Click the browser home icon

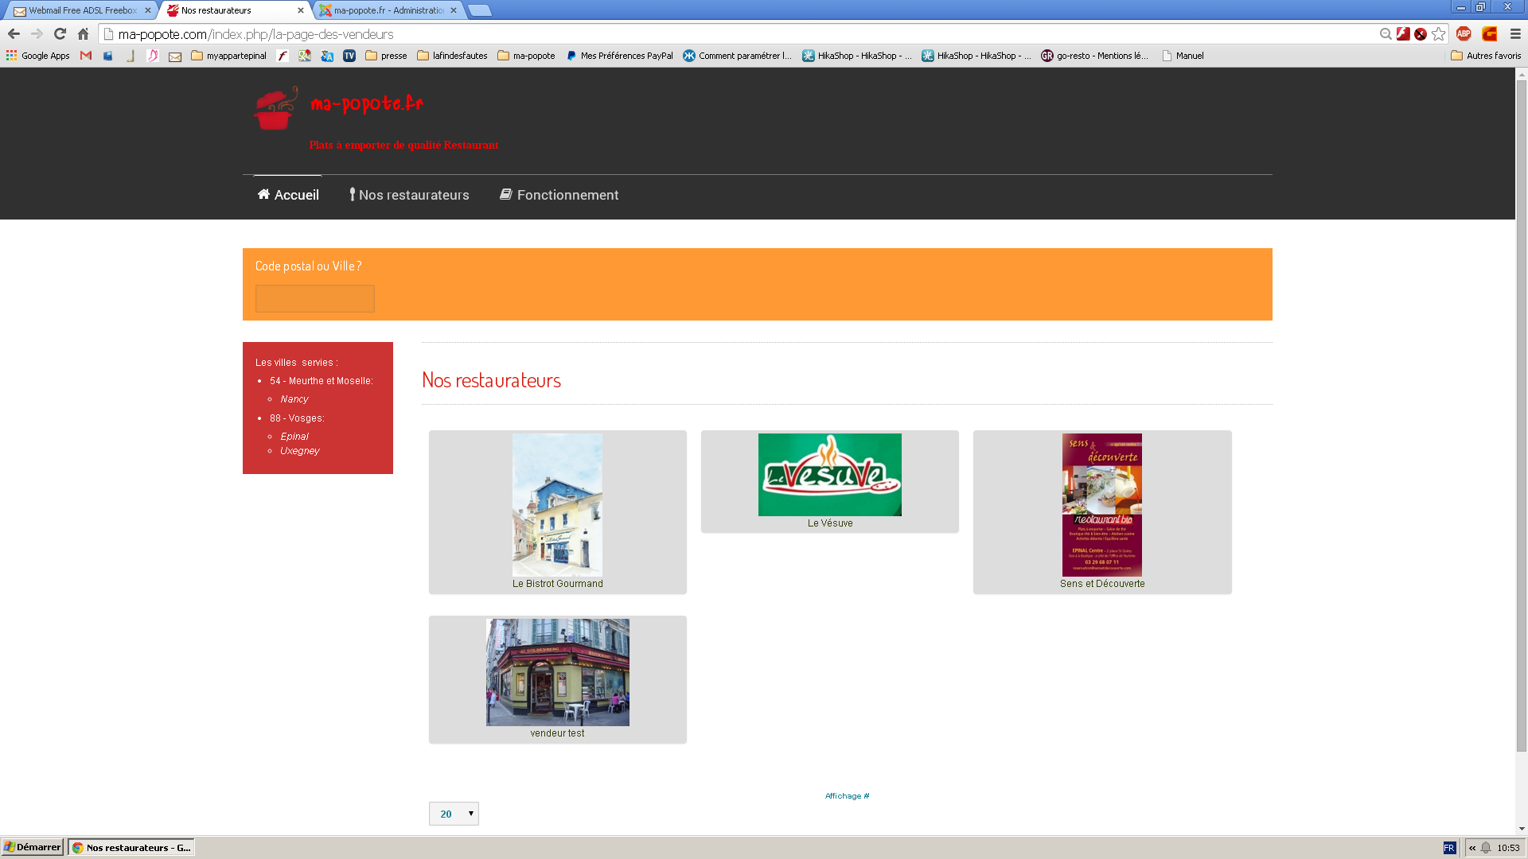click(x=83, y=33)
